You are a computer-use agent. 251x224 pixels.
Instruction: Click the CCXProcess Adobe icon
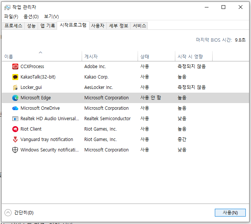click(x=15, y=66)
